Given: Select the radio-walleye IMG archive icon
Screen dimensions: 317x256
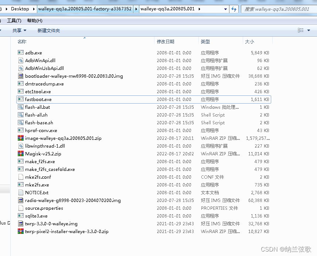Looking at the screenshot, I should (20, 200).
